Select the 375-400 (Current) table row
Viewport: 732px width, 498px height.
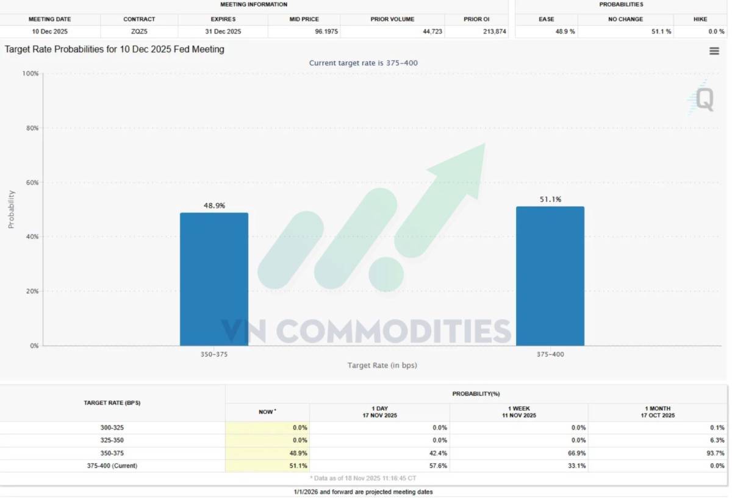tap(364, 466)
